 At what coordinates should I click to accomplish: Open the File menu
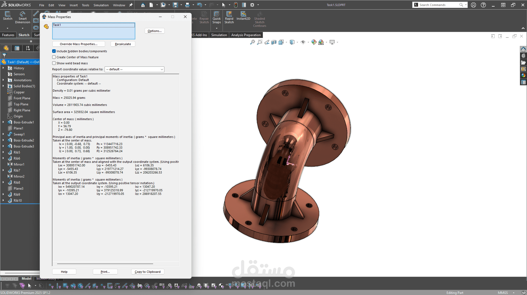pos(42,5)
